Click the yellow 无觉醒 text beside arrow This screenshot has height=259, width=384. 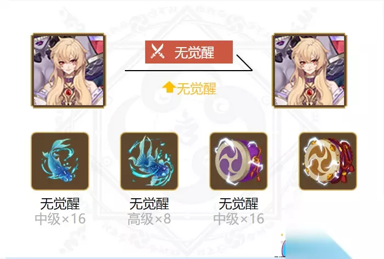[x=197, y=88]
